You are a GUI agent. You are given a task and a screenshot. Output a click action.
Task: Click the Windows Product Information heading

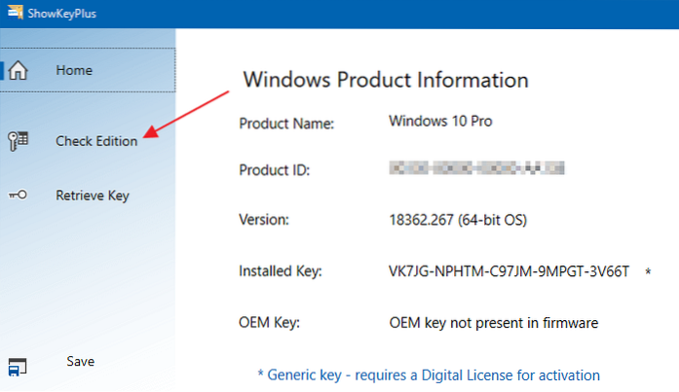pos(386,80)
